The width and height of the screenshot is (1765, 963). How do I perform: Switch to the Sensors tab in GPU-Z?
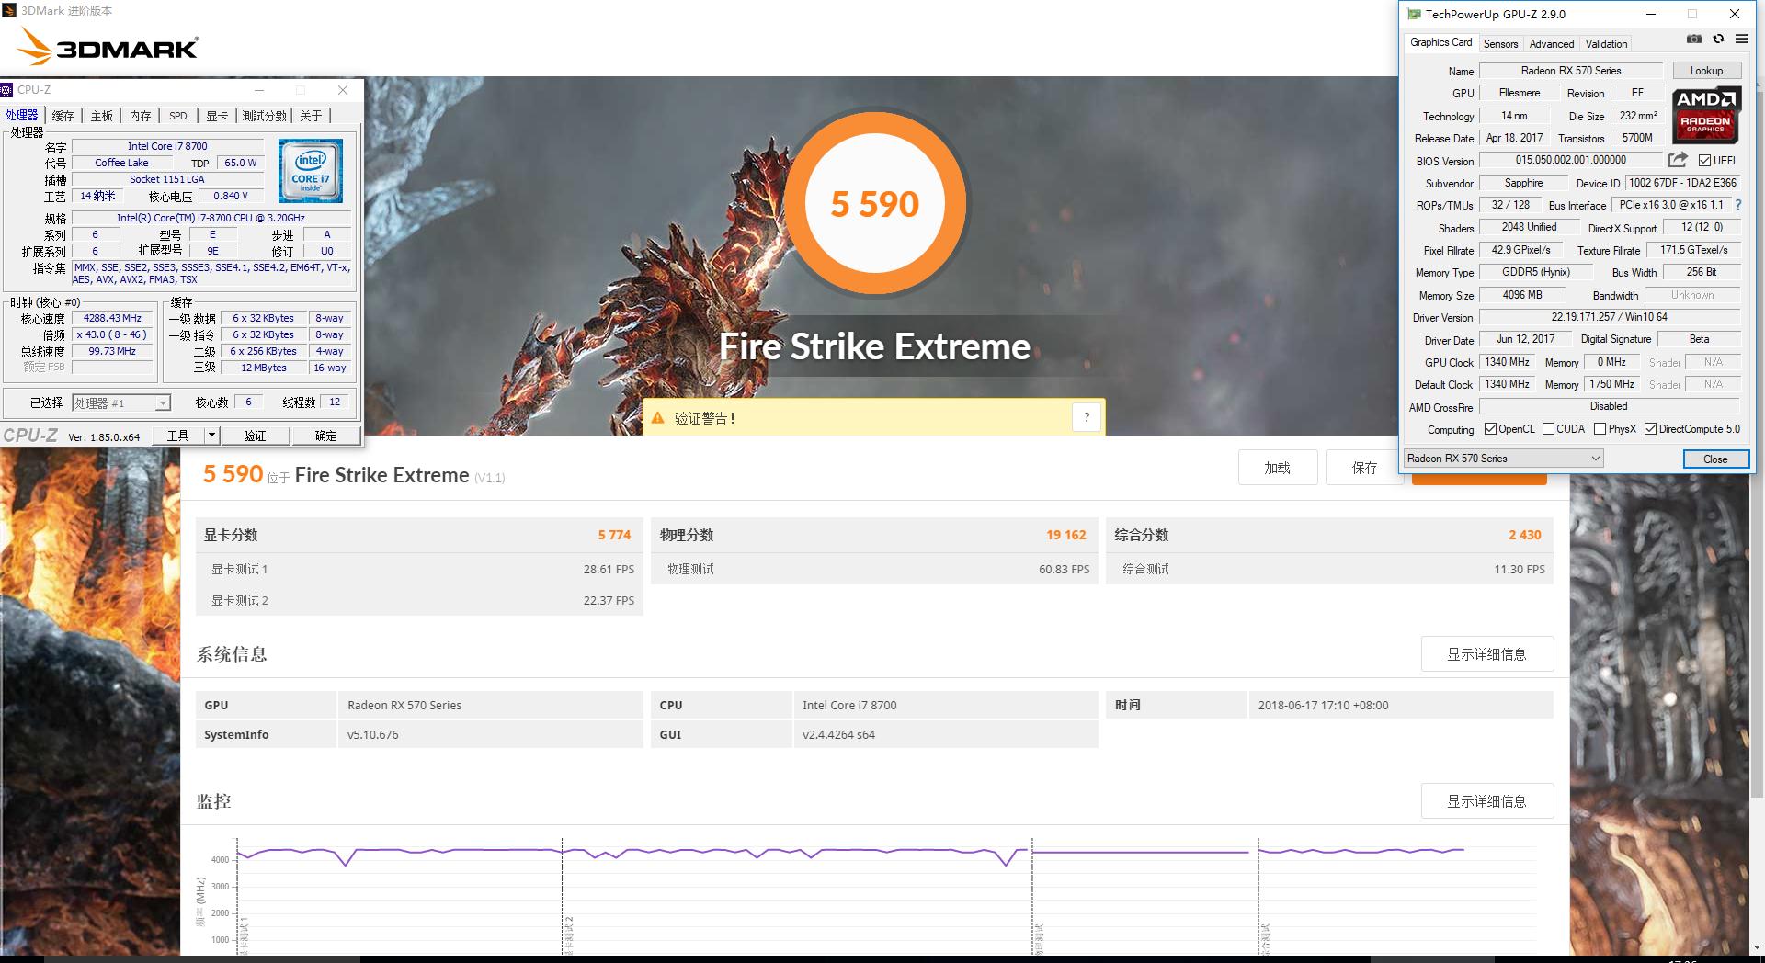1500,43
